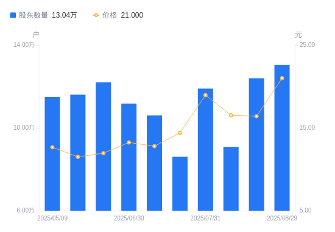Click the 股东数量 legend label

click(33, 15)
